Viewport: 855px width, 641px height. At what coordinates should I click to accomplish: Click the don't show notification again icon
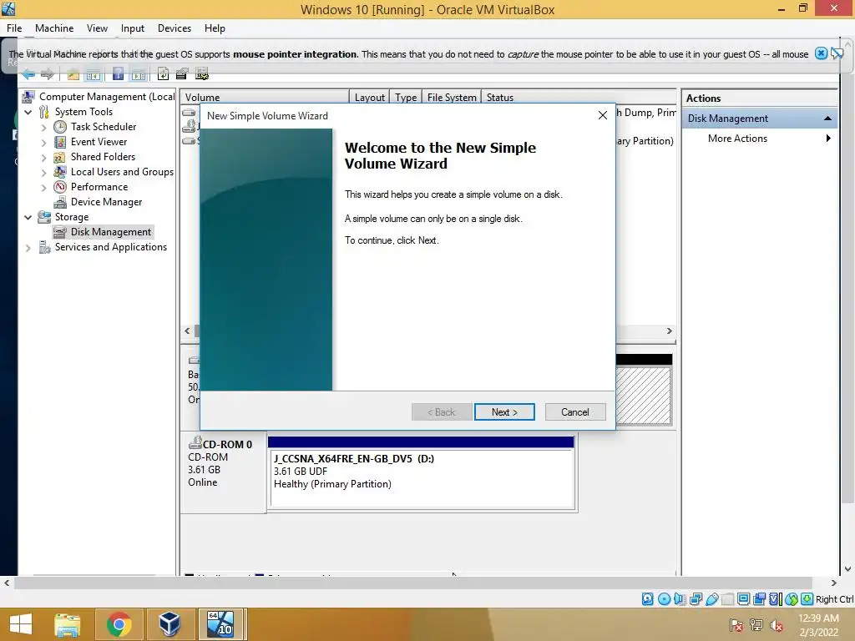pos(837,53)
